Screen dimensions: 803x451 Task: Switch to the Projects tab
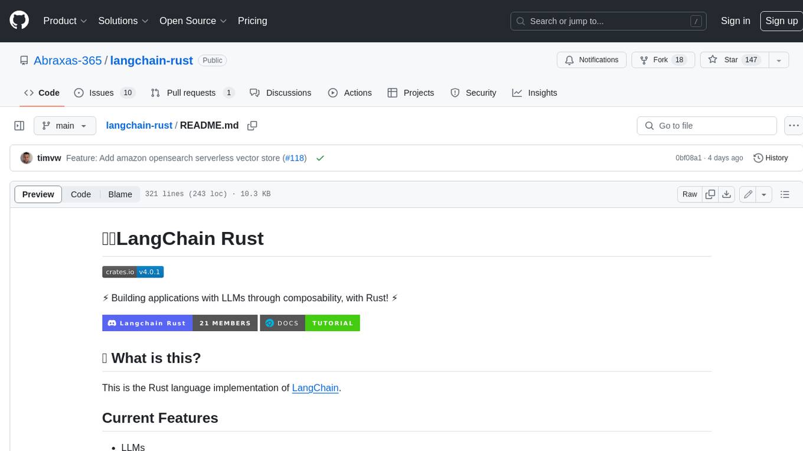(x=411, y=93)
